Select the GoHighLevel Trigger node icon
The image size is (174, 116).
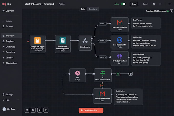pos(38,40)
